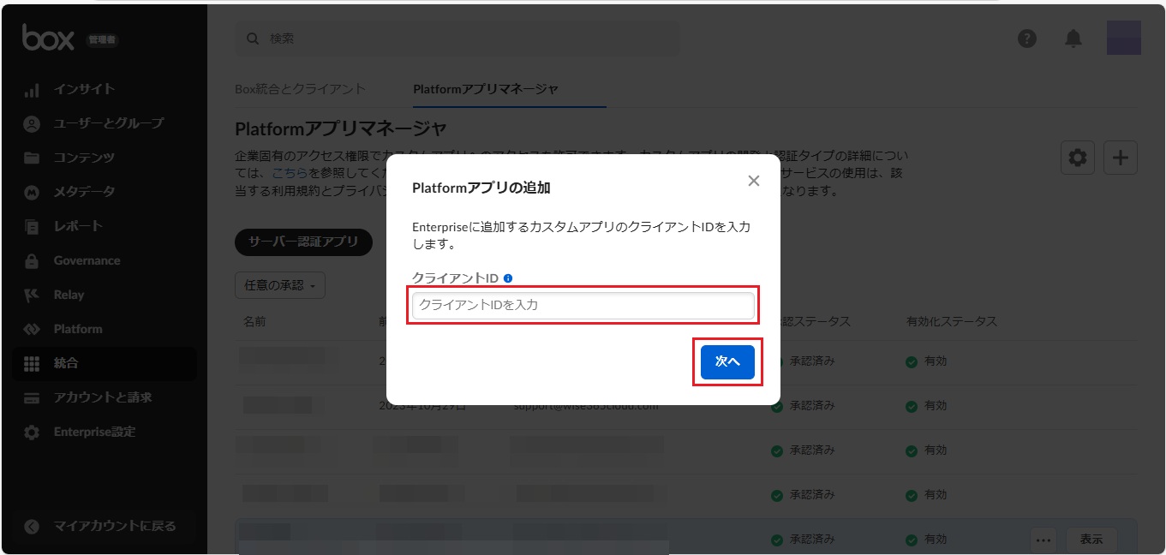The height and width of the screenshot is (555, 1166).
Task: Switch to Box統合とクライアント tab
Action: pos(300,89)
